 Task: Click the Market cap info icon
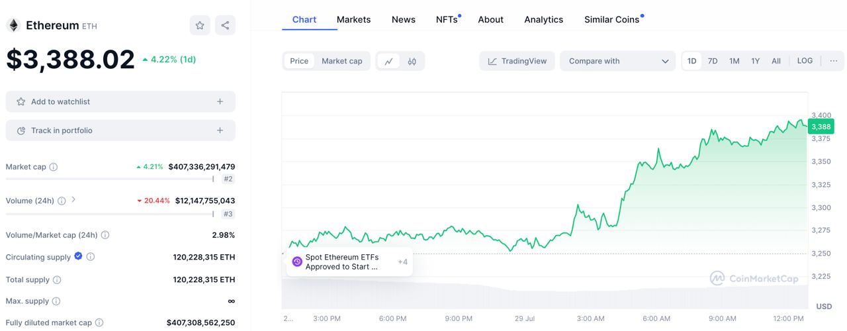point(54,167)
